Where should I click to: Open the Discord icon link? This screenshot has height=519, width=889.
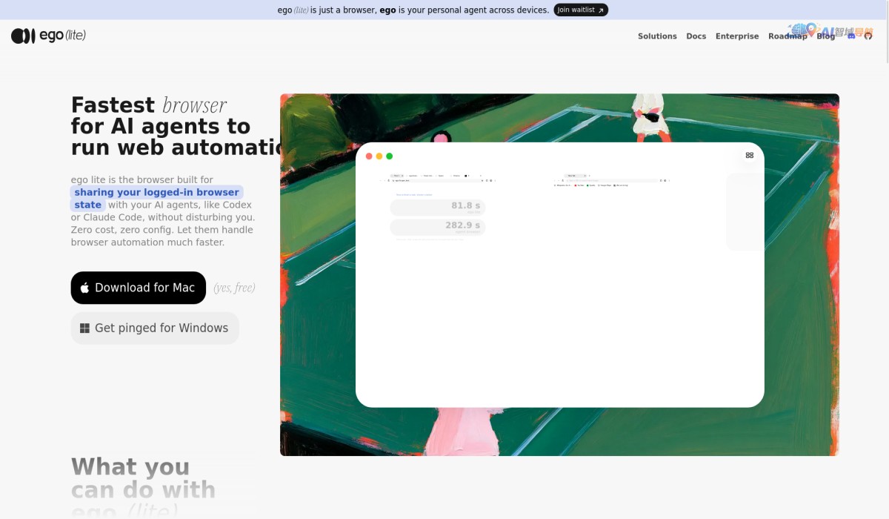[x=851, y=36]
